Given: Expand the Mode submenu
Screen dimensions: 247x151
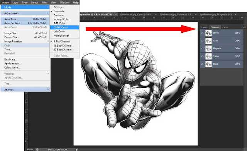Looking at the screenshot, I should 25,7.
